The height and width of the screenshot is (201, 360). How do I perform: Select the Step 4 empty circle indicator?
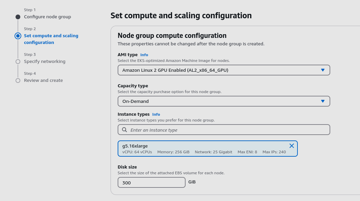click(18, 80)
